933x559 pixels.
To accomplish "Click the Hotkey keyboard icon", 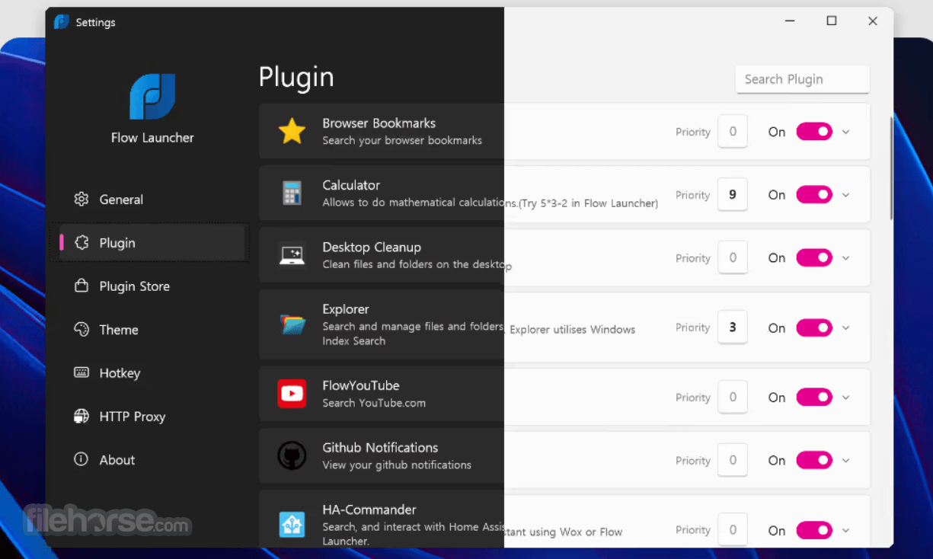I will 81,373.
